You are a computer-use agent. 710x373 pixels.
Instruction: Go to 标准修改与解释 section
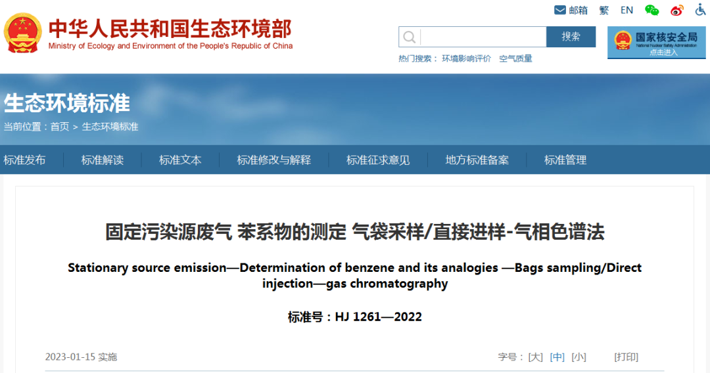point(273,160)
